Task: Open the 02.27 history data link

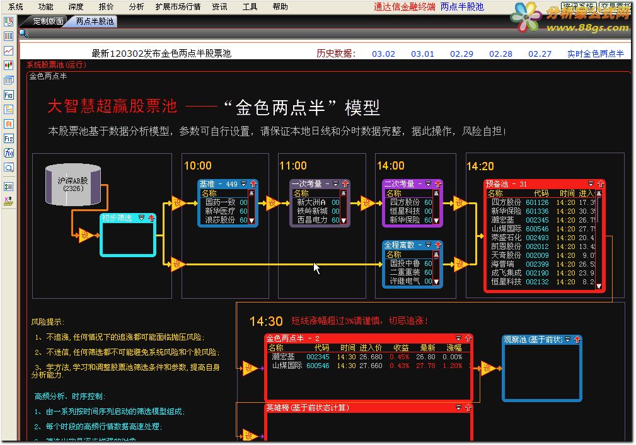Action: coord(540,54)
